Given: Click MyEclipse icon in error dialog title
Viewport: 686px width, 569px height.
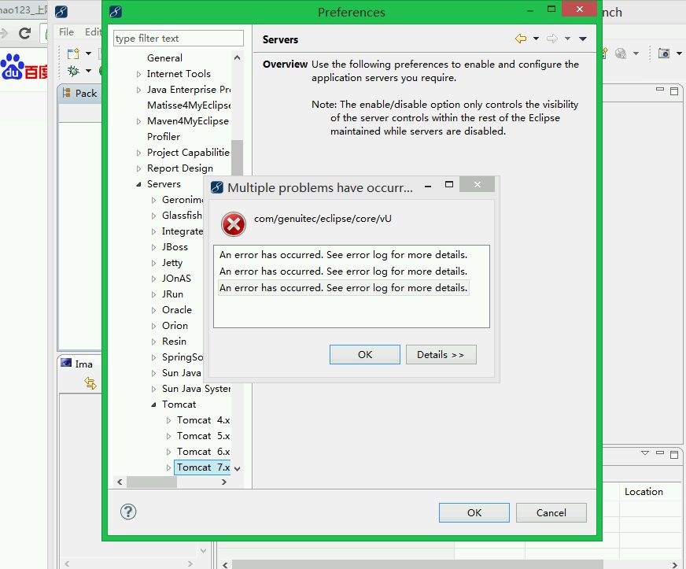Looking at the screenshot, I should (217, 187).
